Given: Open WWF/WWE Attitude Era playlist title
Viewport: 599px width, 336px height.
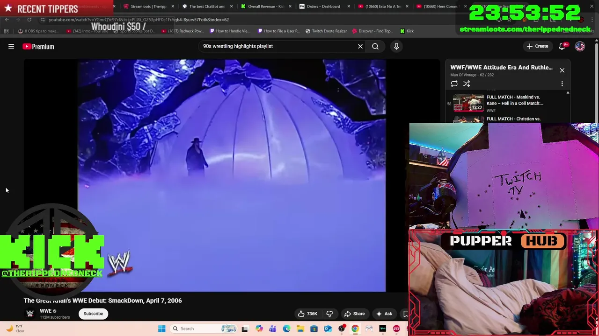Looking at the screenshot, I should (x=501, y=67).
